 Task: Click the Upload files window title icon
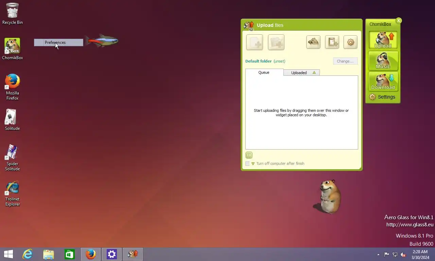249,25
